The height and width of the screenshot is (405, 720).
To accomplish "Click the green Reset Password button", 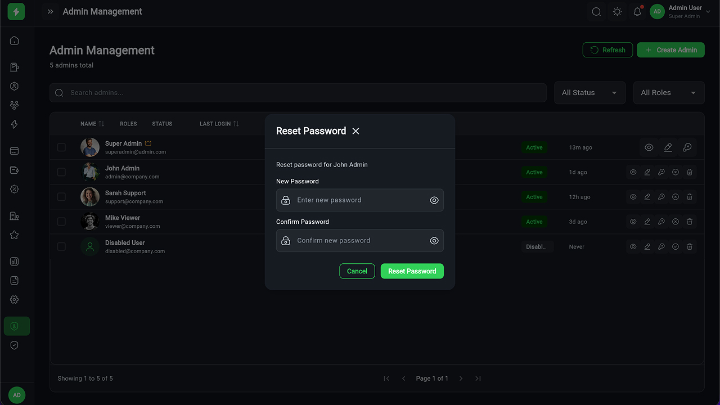I will [412, 271].
